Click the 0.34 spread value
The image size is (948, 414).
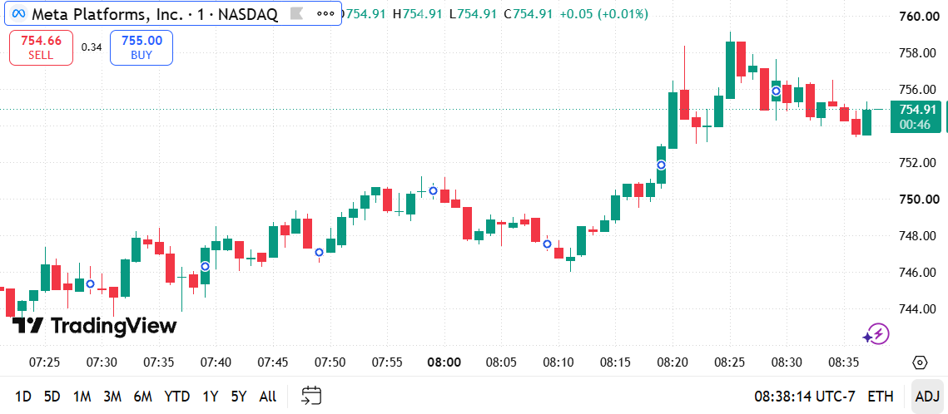point(92,47)
